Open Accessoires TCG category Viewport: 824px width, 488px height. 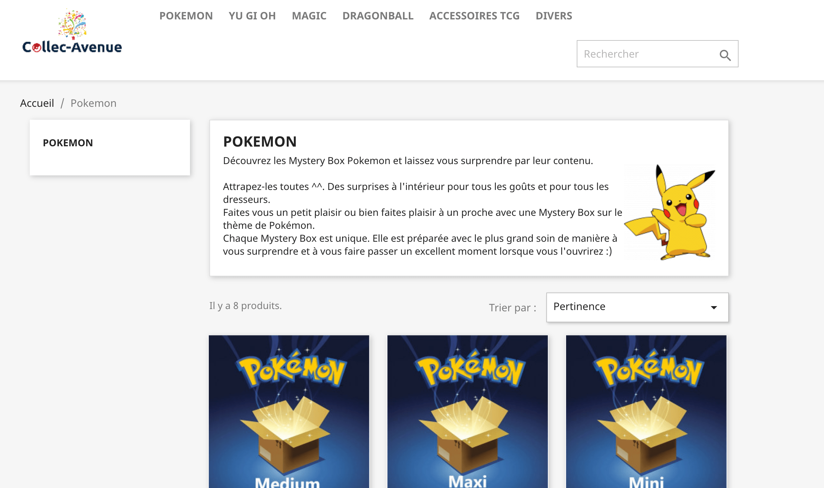point(474,16)
